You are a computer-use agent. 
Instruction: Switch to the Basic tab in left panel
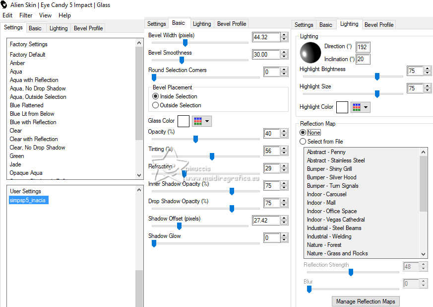pyautogui.click(x=35, y=28)
